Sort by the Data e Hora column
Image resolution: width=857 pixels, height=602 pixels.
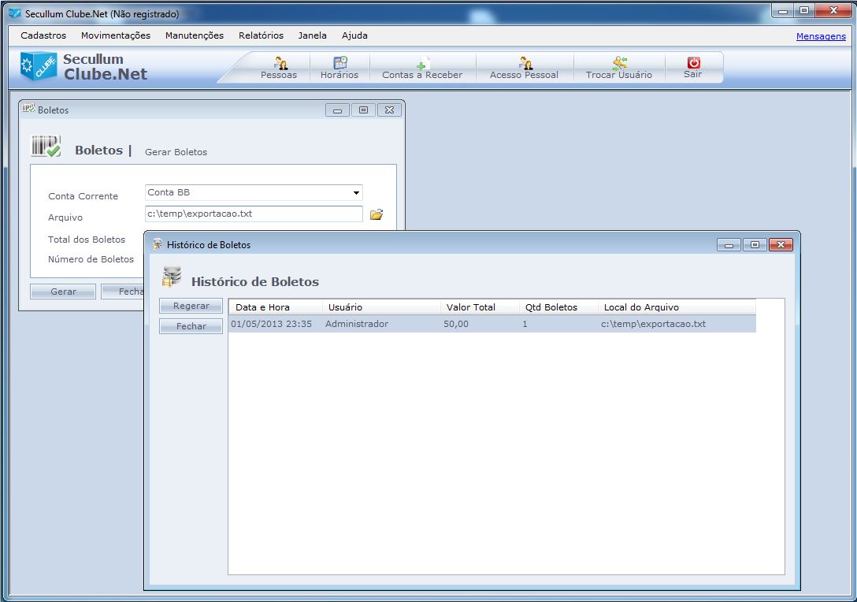pyautogui.click(x=276, y=307)
